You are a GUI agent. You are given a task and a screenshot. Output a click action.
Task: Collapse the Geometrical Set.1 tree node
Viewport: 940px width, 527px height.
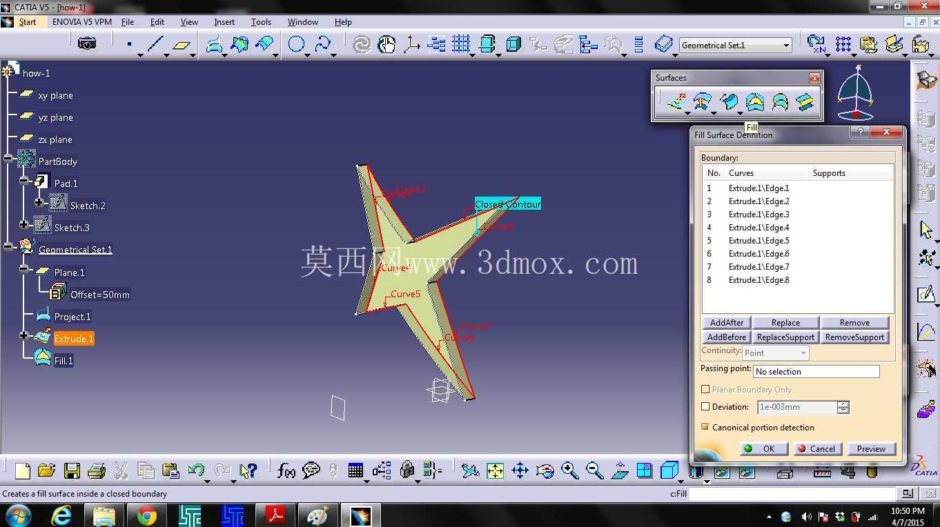click(8, 246)
